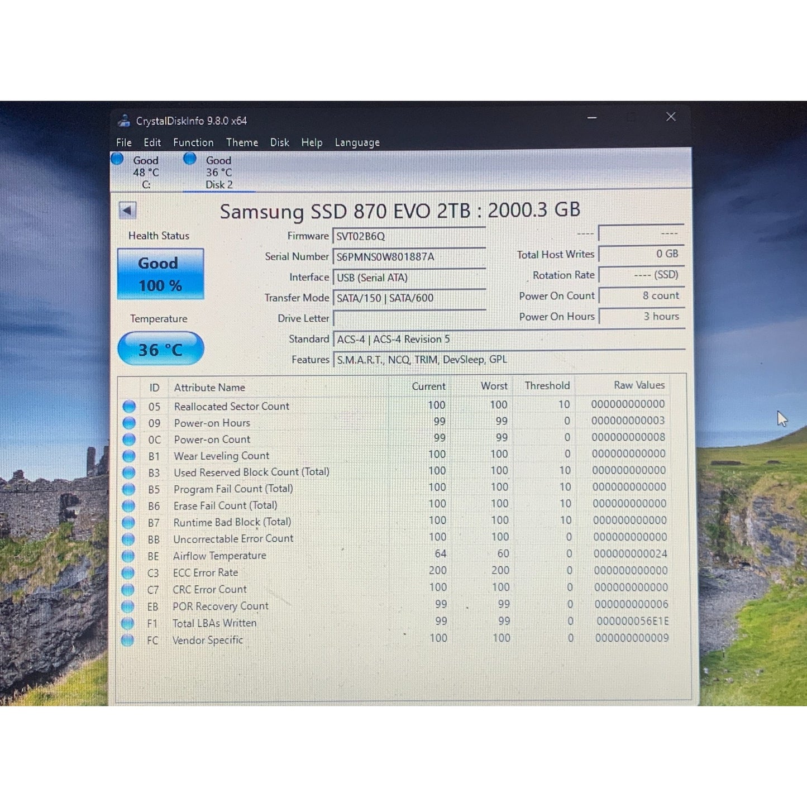The height and width of the screenshot is (807, 807).
Task: Close the CrystalDiskInfo window
Action: point(671,117)
